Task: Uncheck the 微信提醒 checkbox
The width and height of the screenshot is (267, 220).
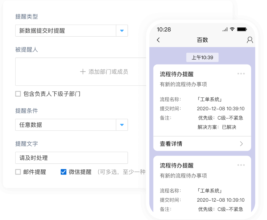Action: 63,172
